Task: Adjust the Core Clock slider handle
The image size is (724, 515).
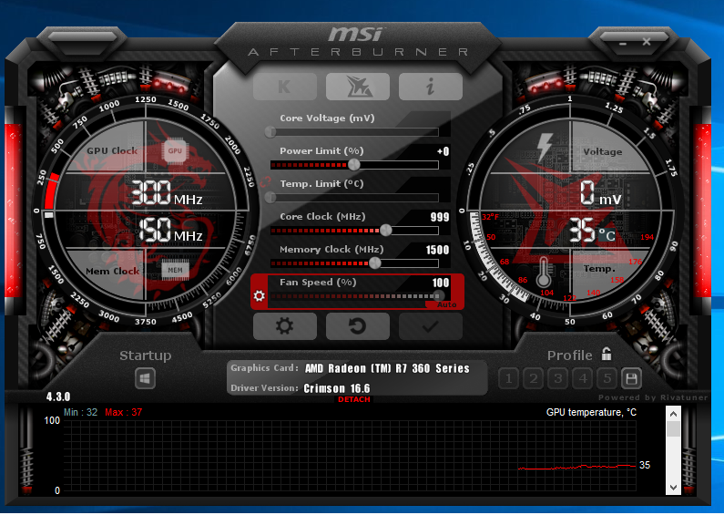Action: coord(385,231)
